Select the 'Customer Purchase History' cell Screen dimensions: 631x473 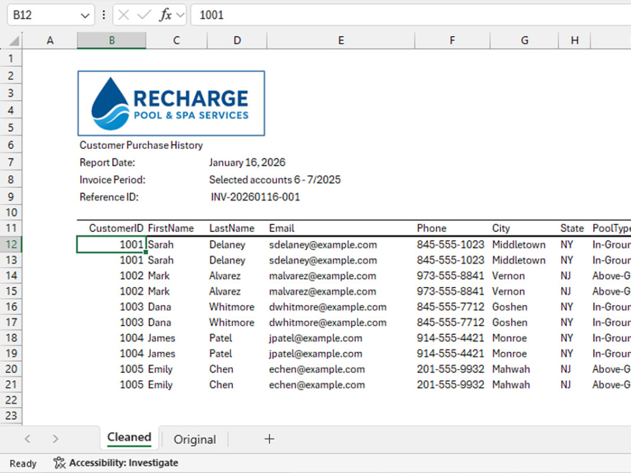(141, 145)
